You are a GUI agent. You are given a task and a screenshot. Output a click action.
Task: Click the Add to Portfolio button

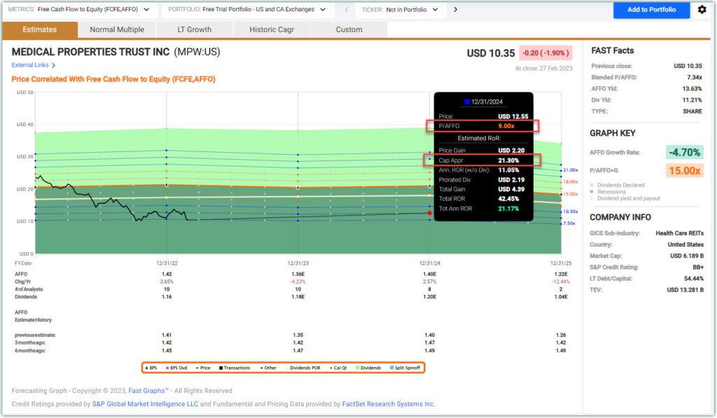[x=651, y=10]
